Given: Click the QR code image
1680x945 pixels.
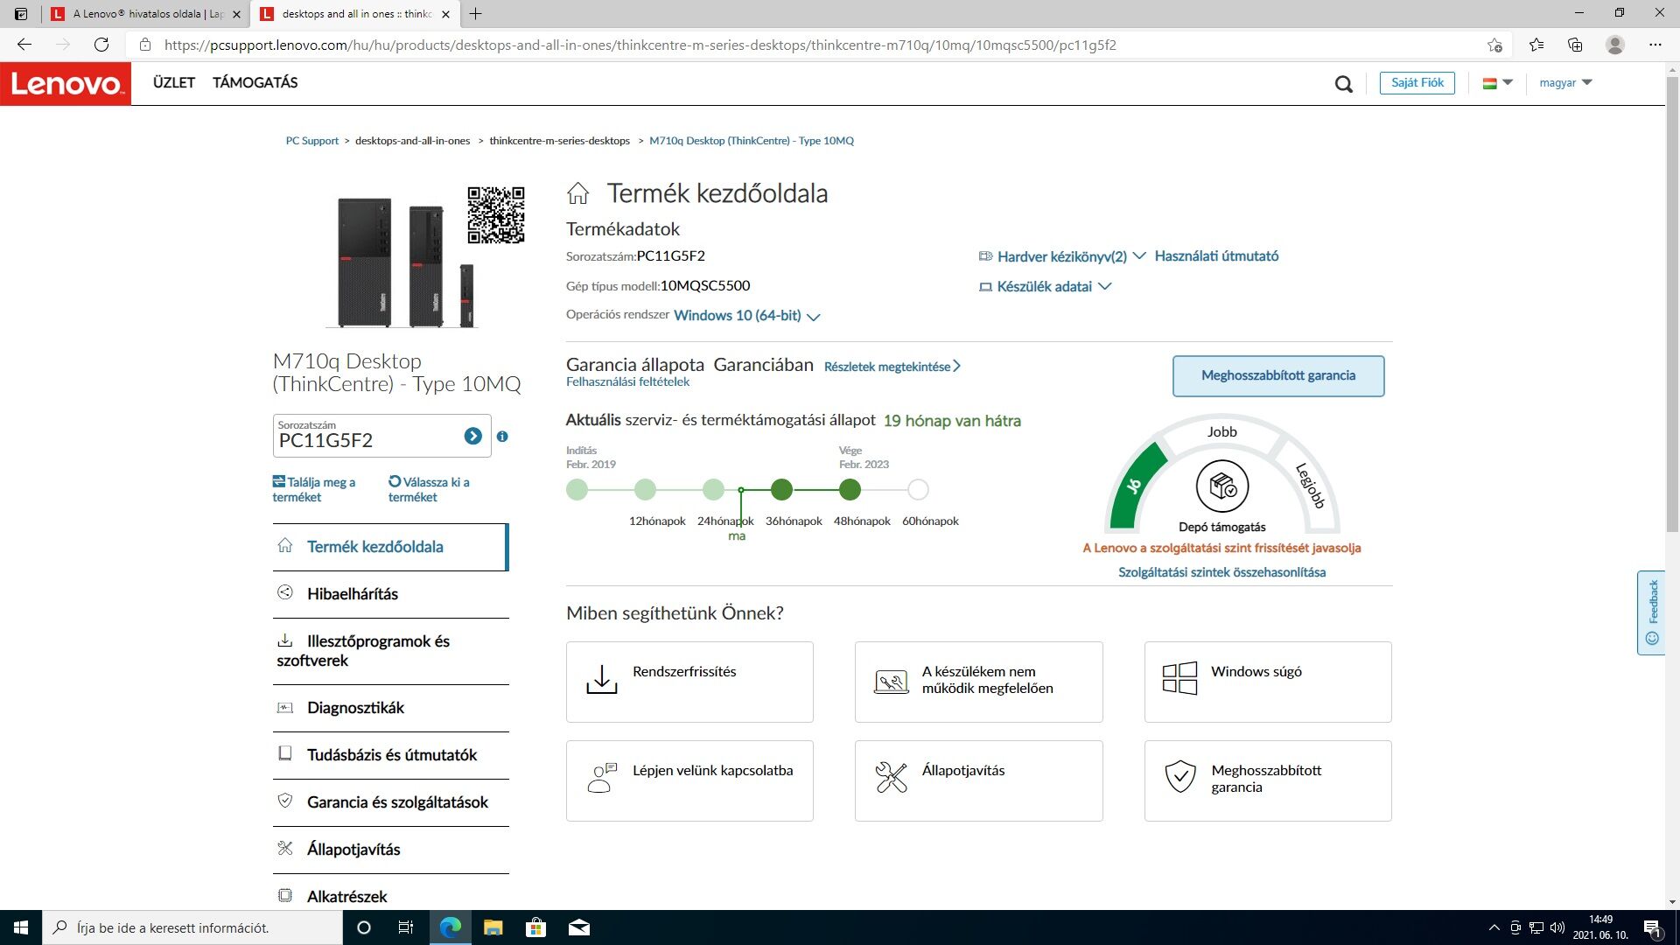Looking at the screenshot, I should pyautogui.click(x=495, y=214).
